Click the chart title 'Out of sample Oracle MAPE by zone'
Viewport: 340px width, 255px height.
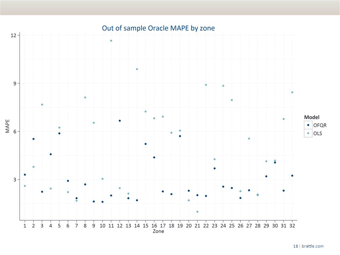point(158,28)
